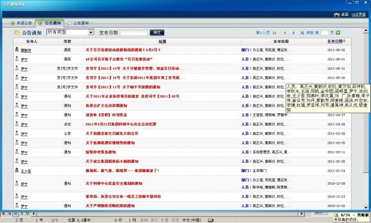Open notice 关于拍摄老板生日献礼片的公告

tap(112, 133)
